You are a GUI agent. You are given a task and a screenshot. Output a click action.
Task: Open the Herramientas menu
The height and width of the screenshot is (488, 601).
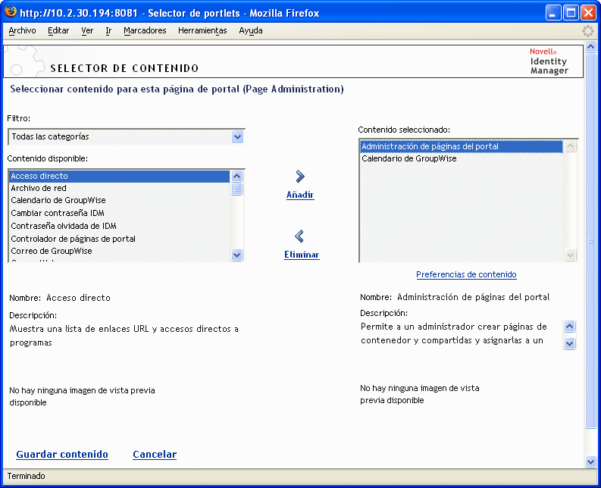pyautogui.click(x=202, y=30)
